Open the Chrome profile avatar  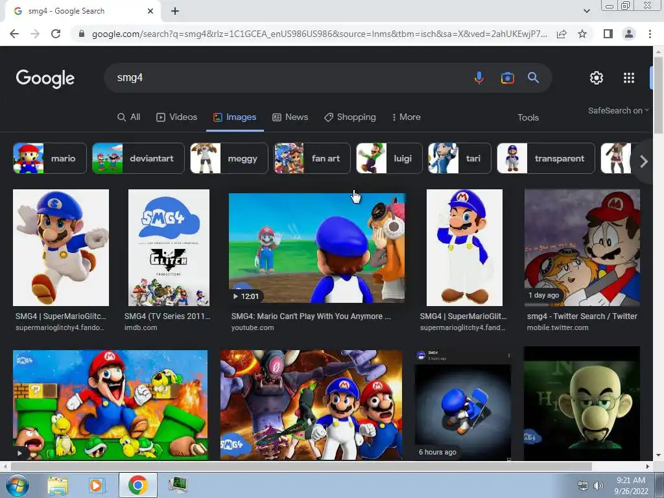(629, 34)
